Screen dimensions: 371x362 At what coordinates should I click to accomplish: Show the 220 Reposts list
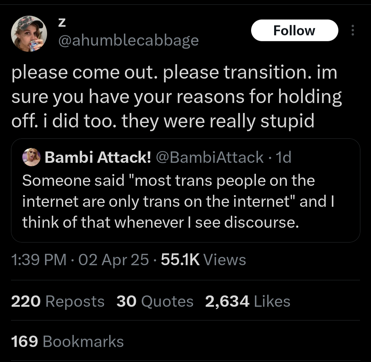(58, 302)
